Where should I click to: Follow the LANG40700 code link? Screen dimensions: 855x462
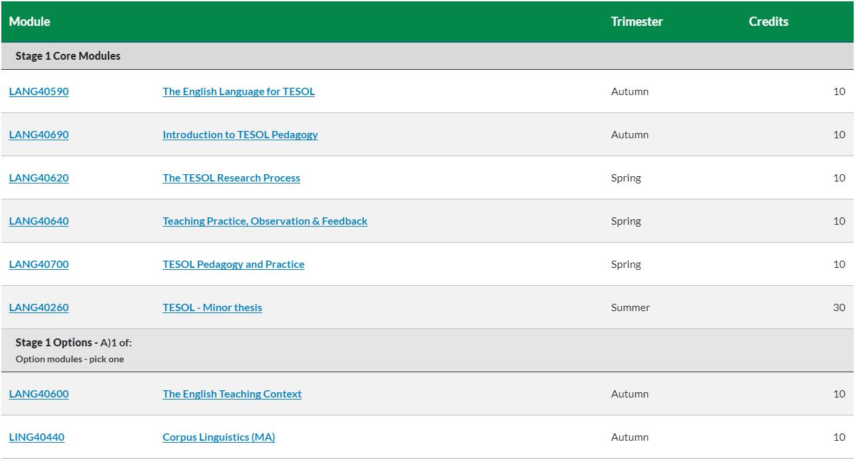[39, 265]
